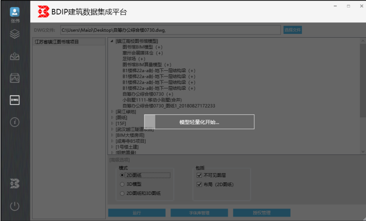Expand the 成寿寺B5项目 node
Image resolution: width=366 pixels, height=221 pixels.
point(112,141)
